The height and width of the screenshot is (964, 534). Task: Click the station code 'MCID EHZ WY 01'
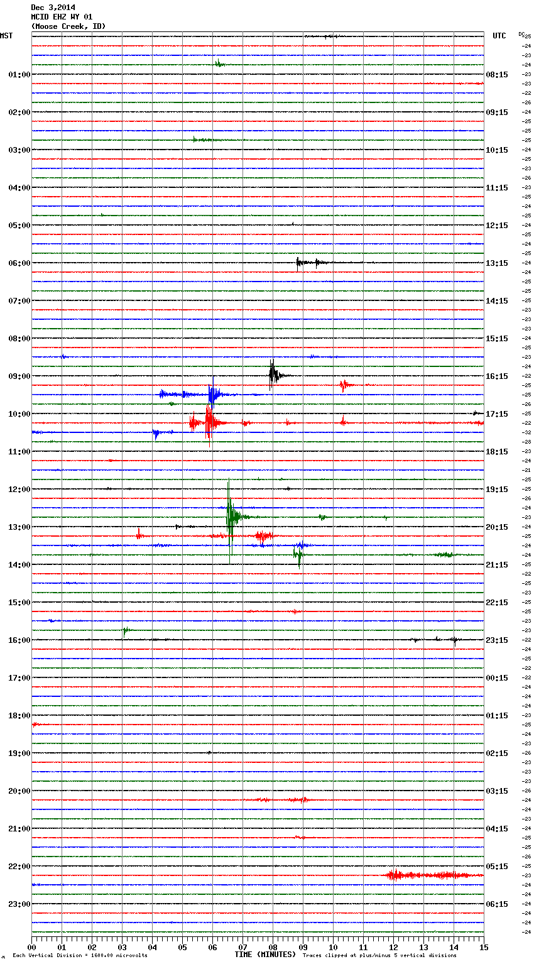tap(62, 17)
